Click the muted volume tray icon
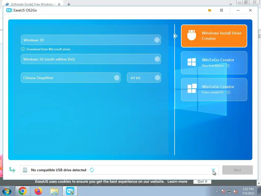261x196 pixels. point(235,191)
